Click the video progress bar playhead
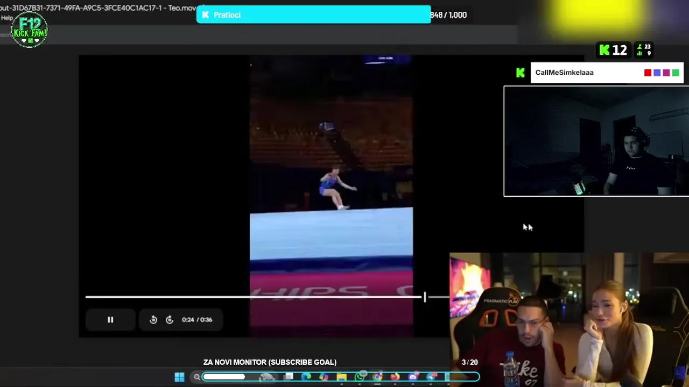 425,297
